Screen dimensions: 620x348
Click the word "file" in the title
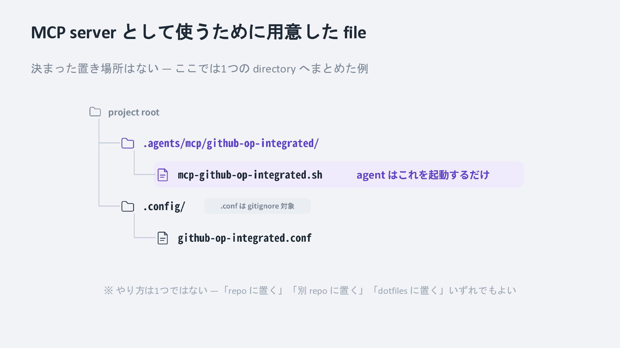point(355,32)
